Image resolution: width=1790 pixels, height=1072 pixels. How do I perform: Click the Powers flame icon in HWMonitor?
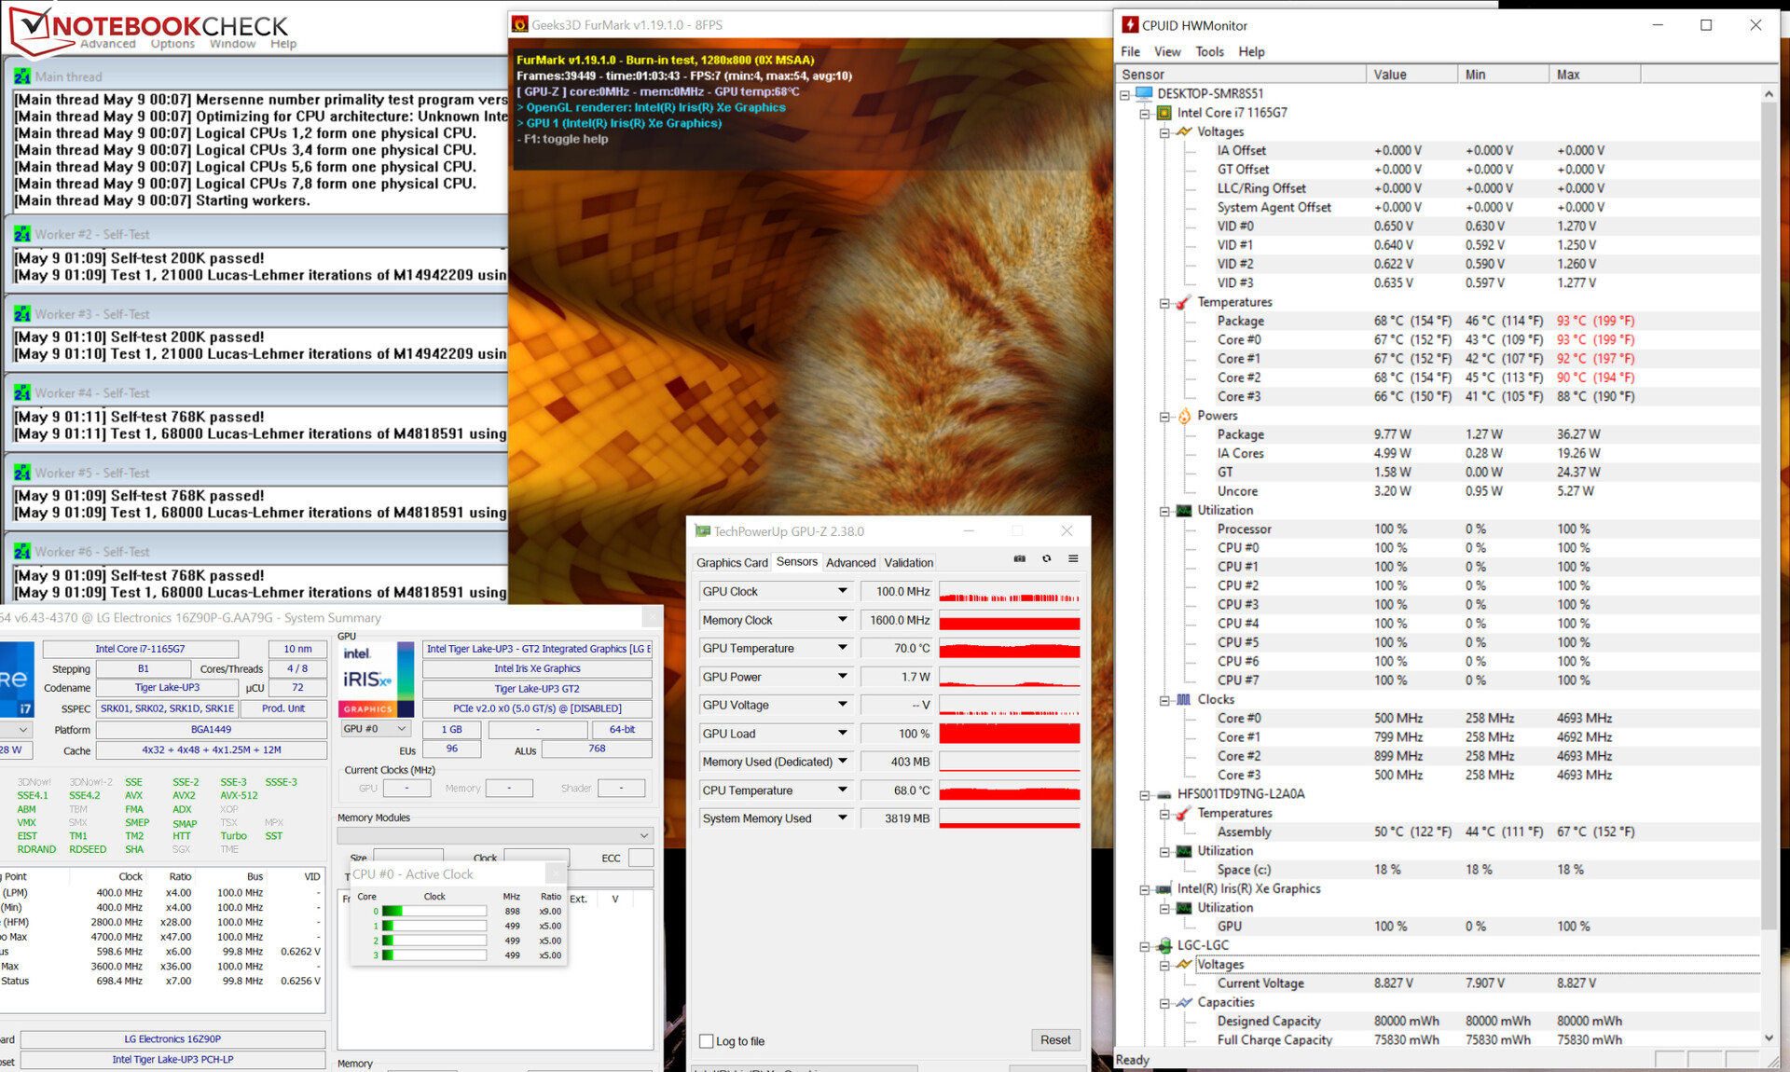[1184, 416]
